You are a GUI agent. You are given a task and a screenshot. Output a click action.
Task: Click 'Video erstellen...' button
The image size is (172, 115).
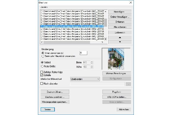click(117, 102)
